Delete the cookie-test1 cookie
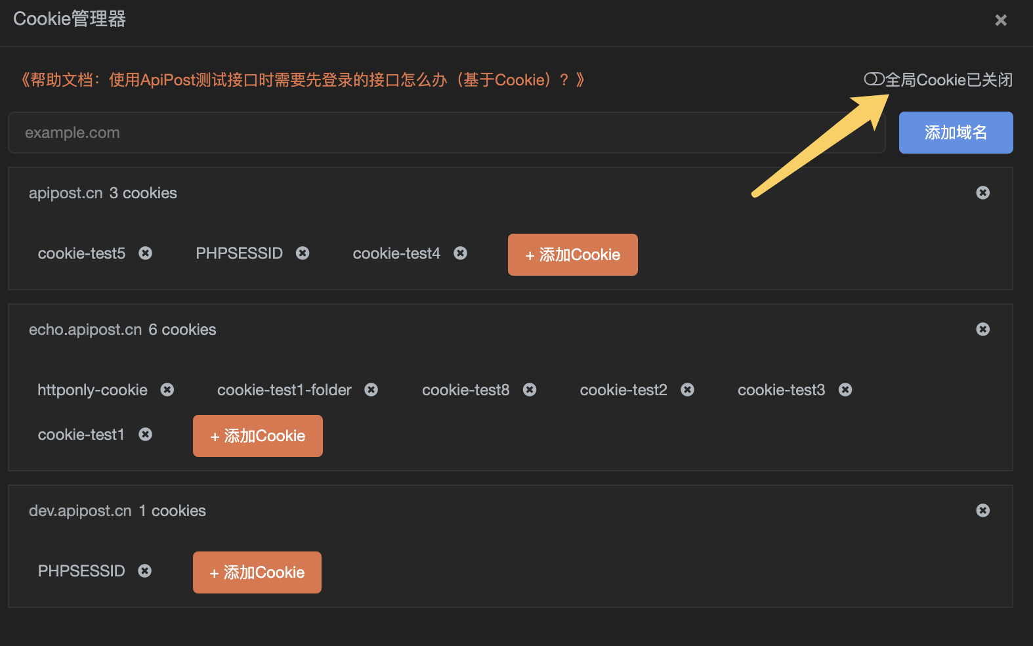Screen dimensions: 1033x646 click(x=146, y=434)
